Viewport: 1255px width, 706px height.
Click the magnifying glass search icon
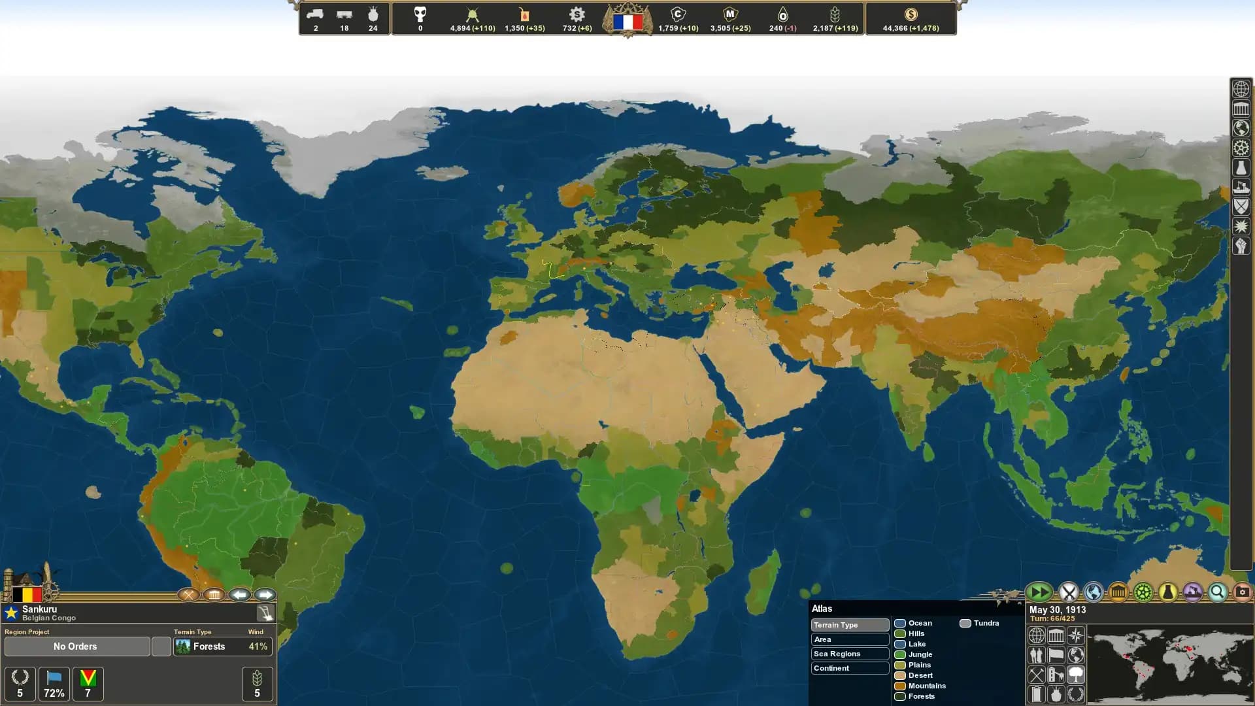coord(1216,592)
